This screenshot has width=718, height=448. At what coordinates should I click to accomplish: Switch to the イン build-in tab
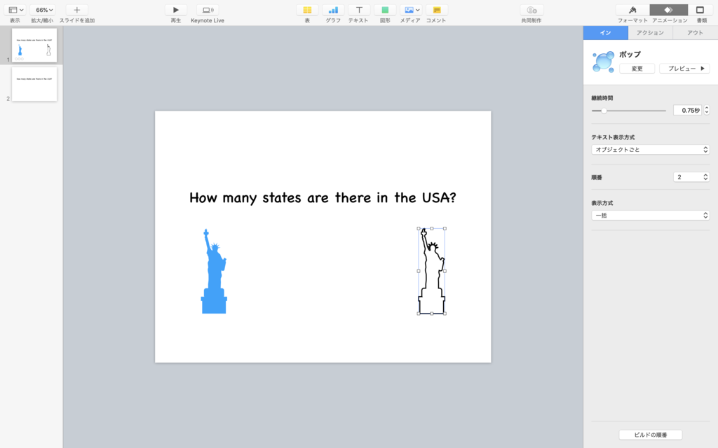pyautogui.click(x=605, y=32)
